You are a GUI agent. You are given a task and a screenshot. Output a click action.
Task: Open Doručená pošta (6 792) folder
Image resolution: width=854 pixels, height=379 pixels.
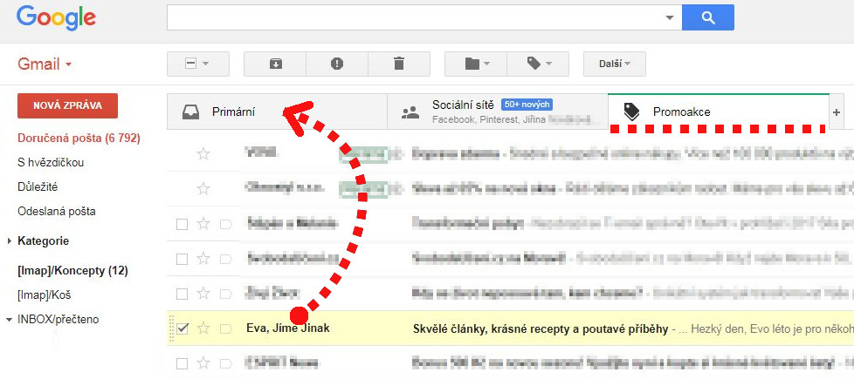79,139
